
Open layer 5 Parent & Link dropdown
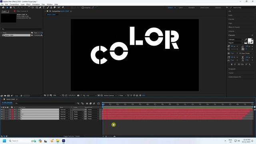(93, 119)
